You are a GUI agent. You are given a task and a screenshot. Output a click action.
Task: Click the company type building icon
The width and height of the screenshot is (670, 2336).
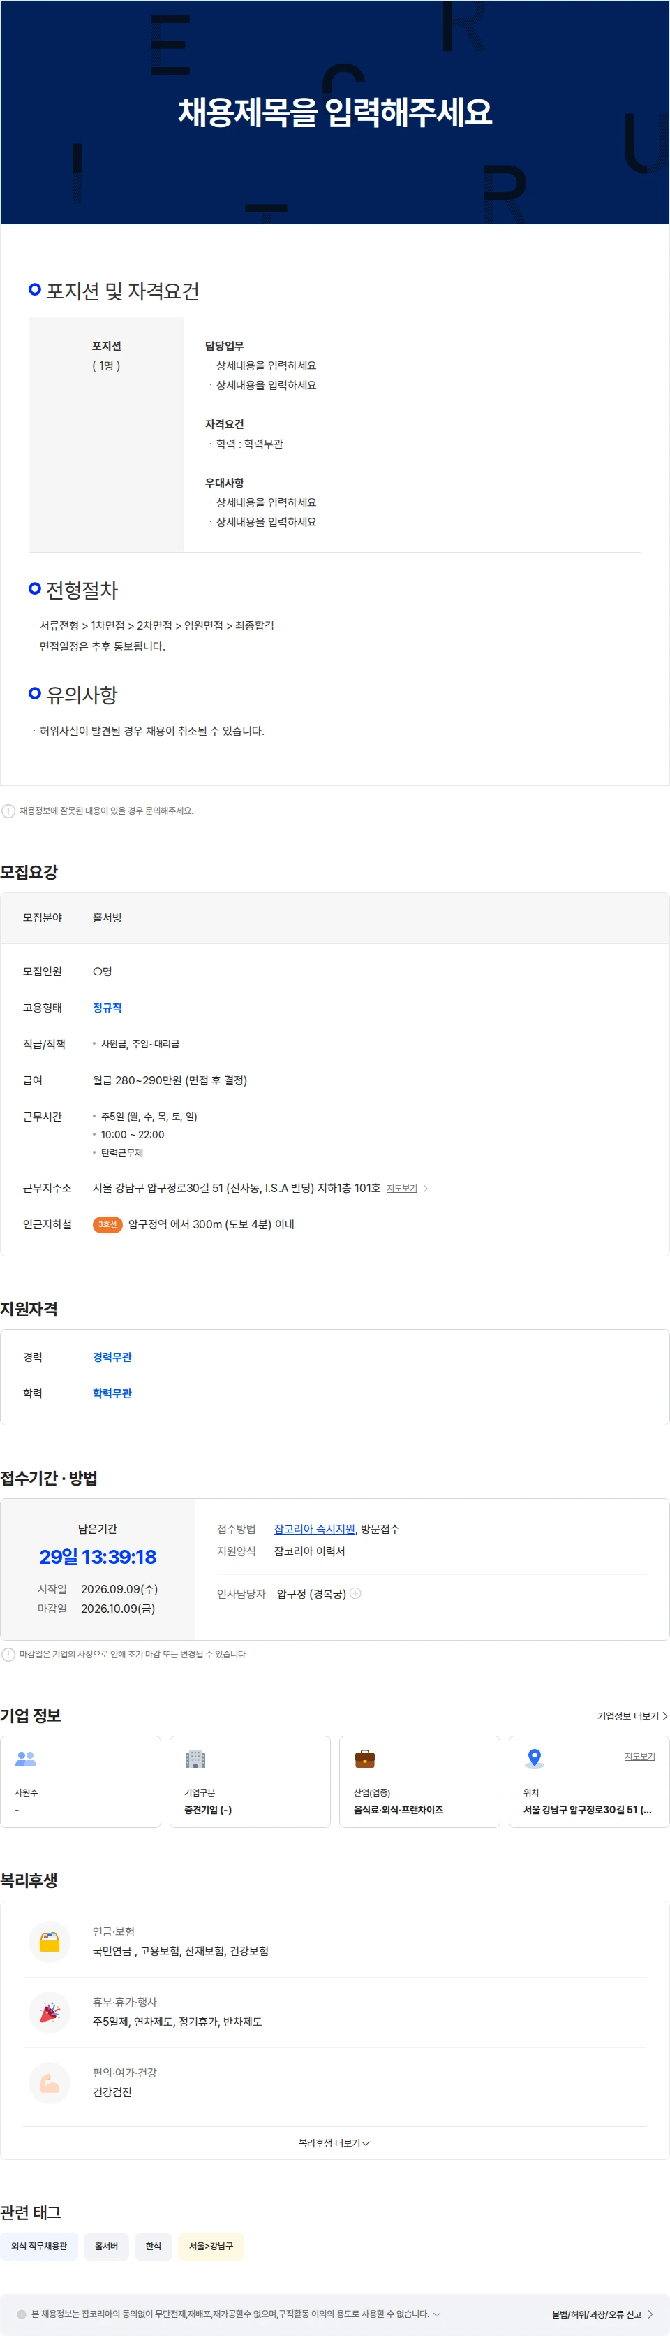point(195,1758)
